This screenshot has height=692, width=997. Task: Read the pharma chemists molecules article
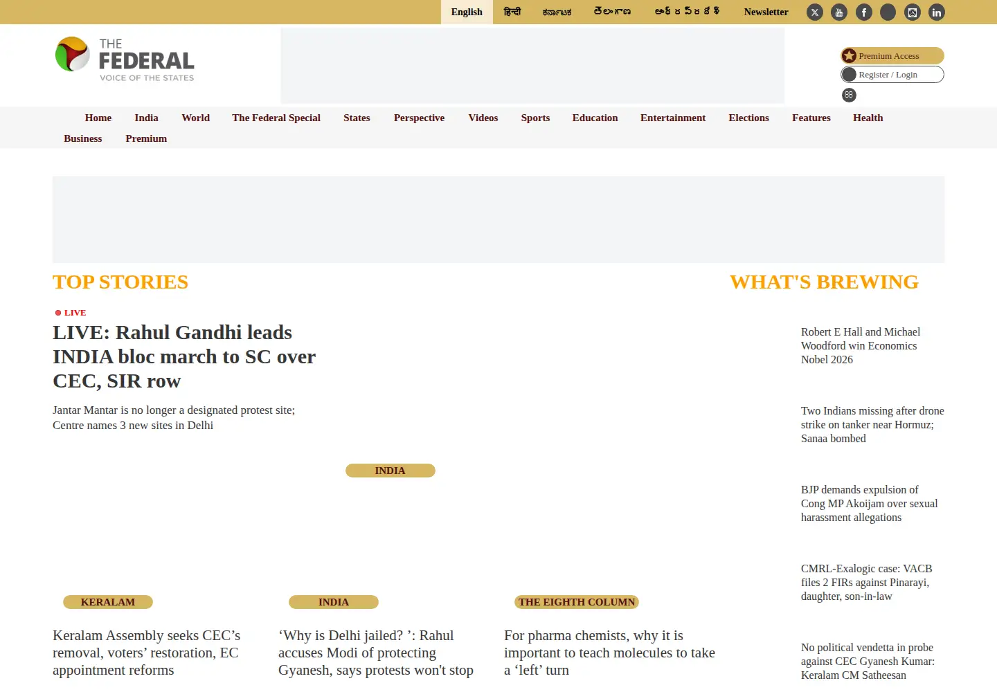609,653
